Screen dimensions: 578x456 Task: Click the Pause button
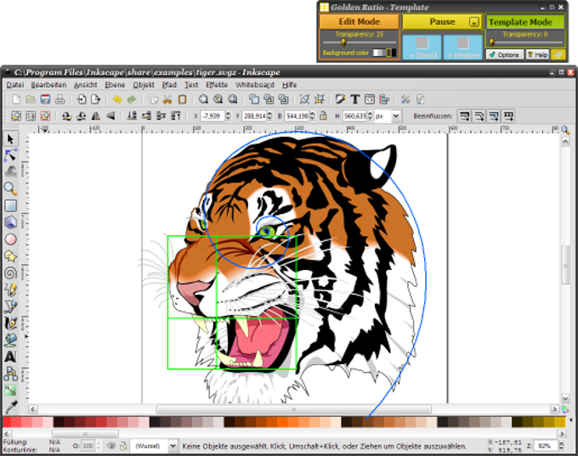pos(442,22)
